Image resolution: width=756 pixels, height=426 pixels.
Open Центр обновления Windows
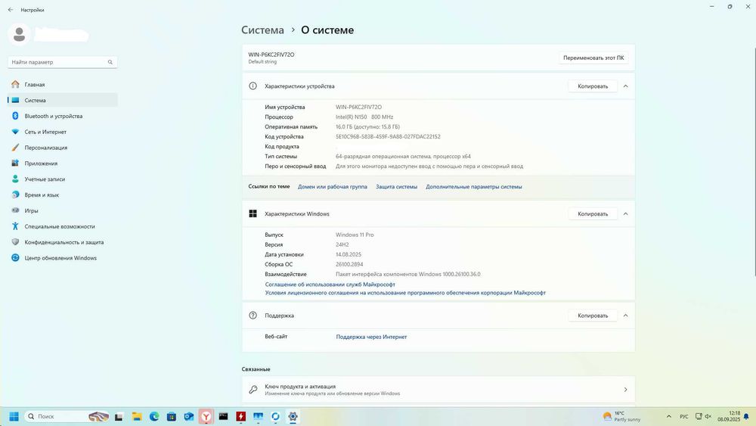63,258
